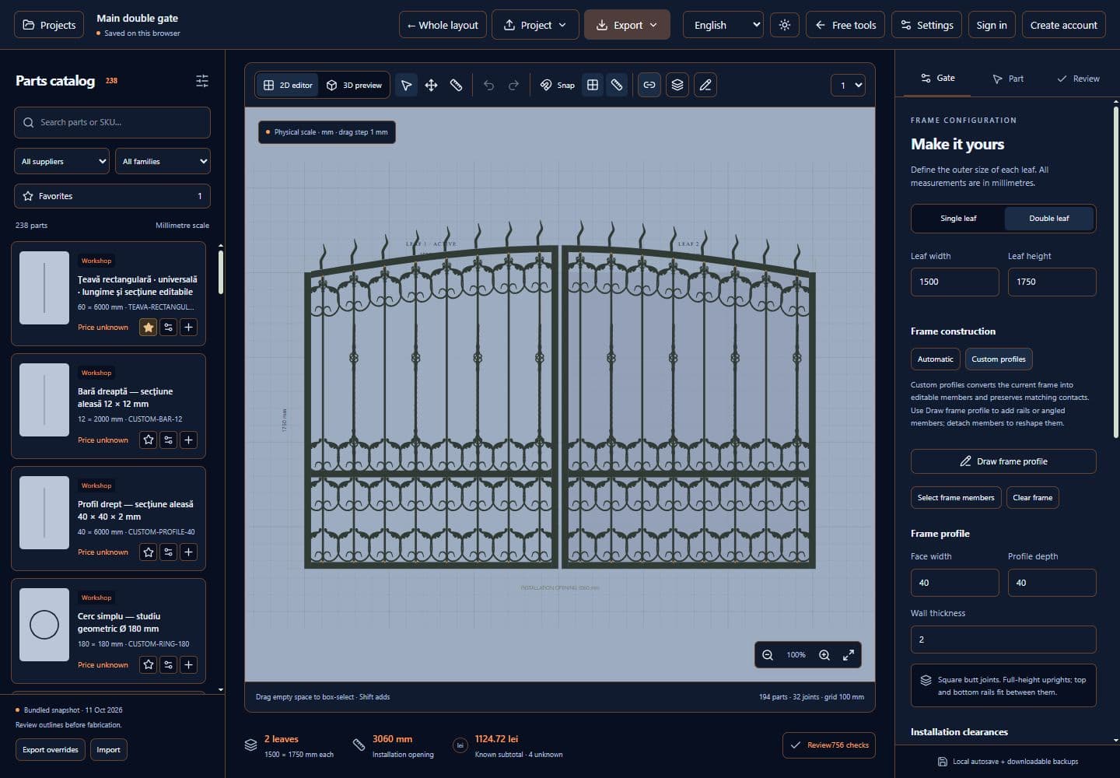Switch to the Part tab
The width and height of the screenshot is (1120, 778).
(x=1008, y=79)
